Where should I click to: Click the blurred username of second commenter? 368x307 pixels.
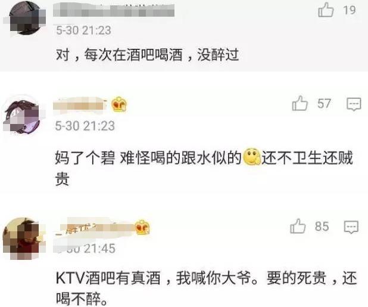pos(80,105)
